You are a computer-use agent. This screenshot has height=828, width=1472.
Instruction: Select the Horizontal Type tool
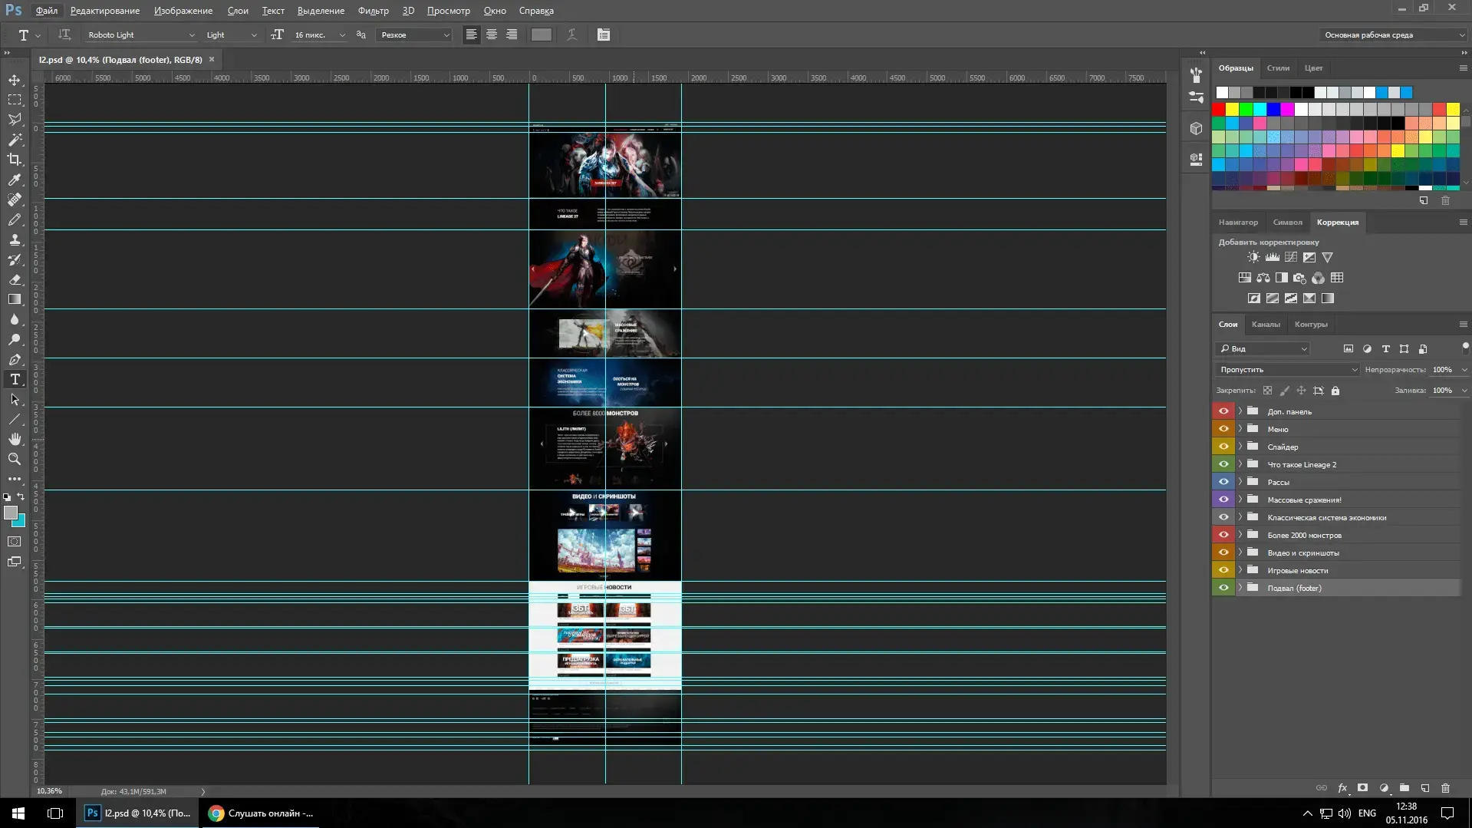click(x=15, y=379)
